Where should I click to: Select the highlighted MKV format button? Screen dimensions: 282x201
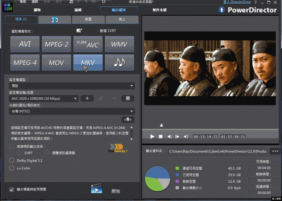[x=88, y=62]
